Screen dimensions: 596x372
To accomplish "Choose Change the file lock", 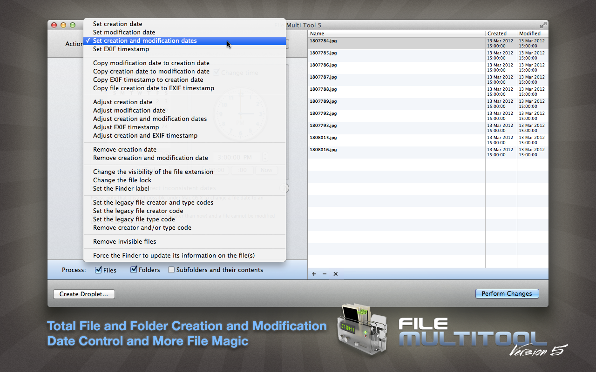I will point(184,180).
